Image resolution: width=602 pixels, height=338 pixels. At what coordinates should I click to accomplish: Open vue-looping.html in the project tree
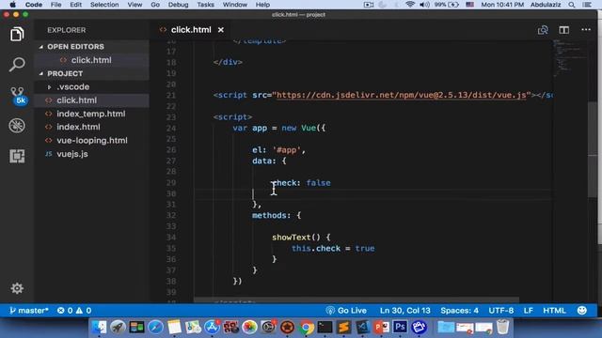92,140
